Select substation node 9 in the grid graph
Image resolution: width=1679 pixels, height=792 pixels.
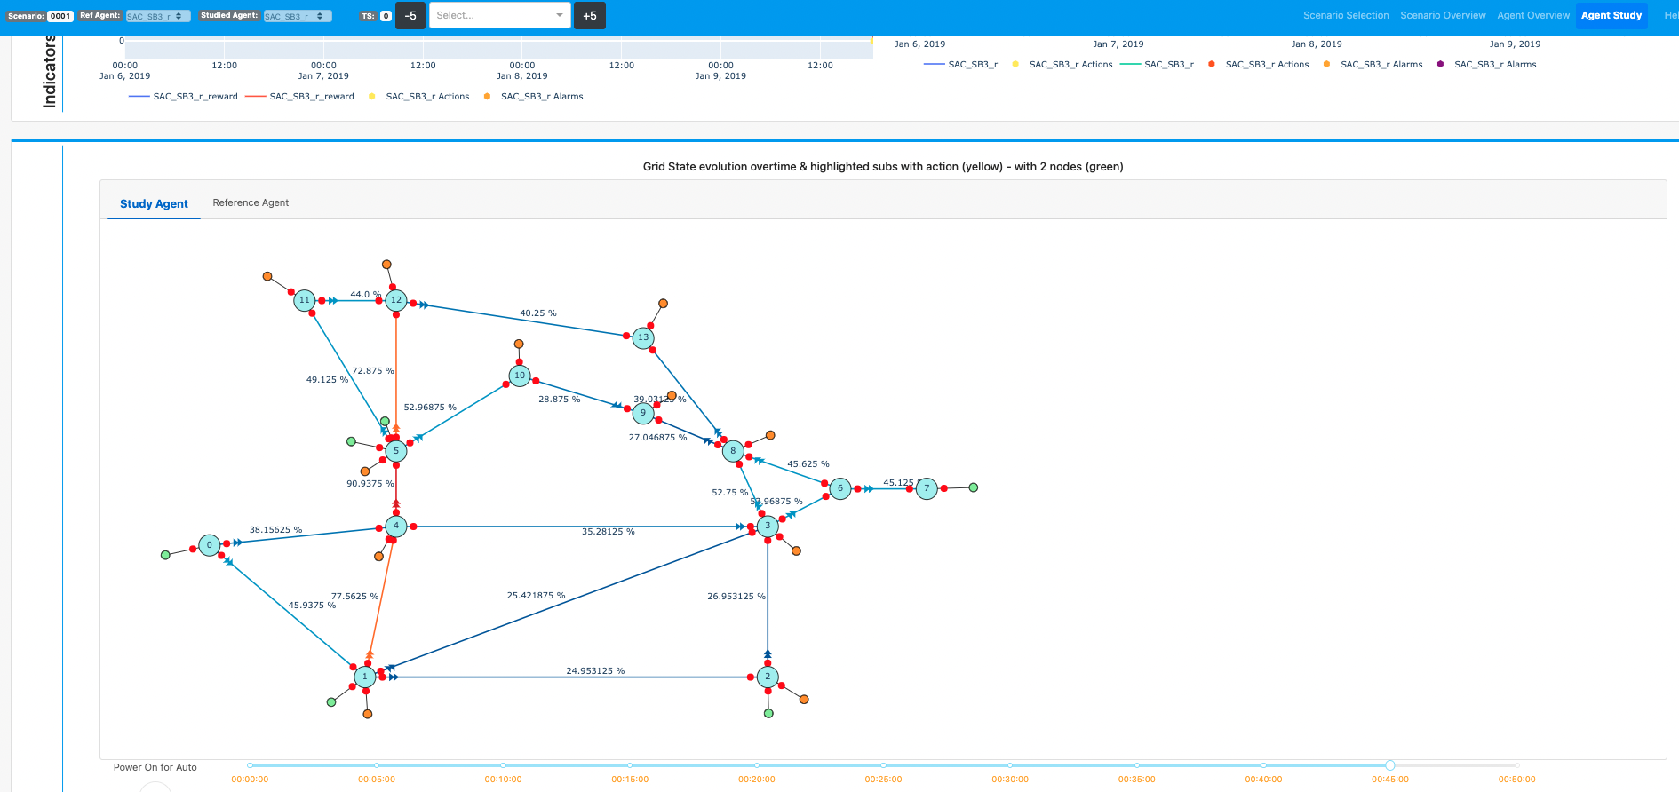643,413
